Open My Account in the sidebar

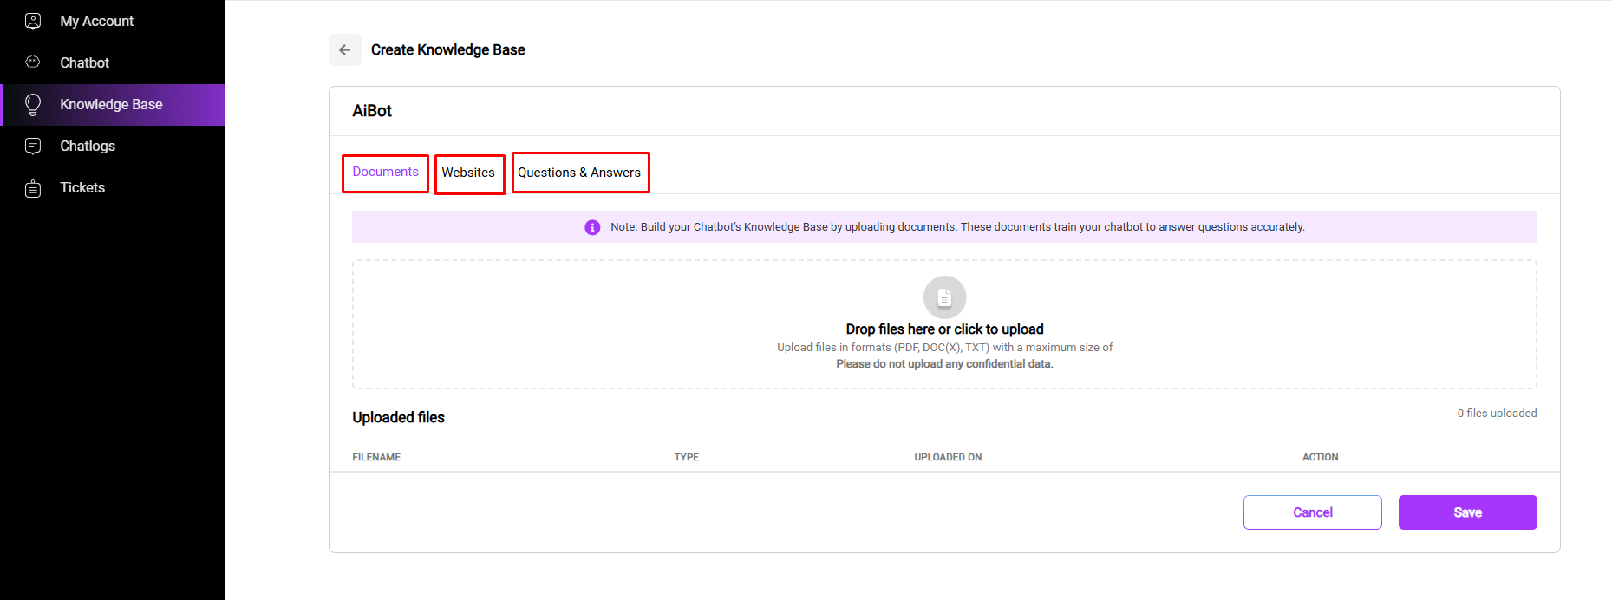pyautogui.click(x=113, y=21)
